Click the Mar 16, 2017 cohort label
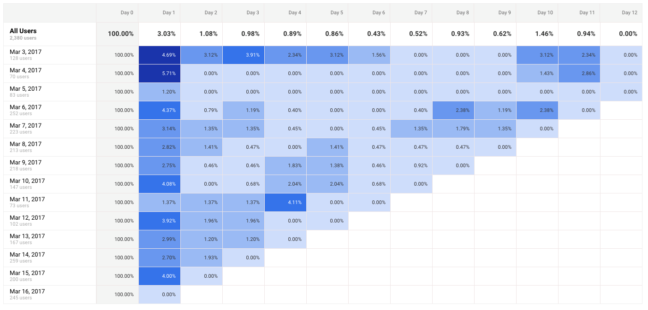 click(27, 292)
